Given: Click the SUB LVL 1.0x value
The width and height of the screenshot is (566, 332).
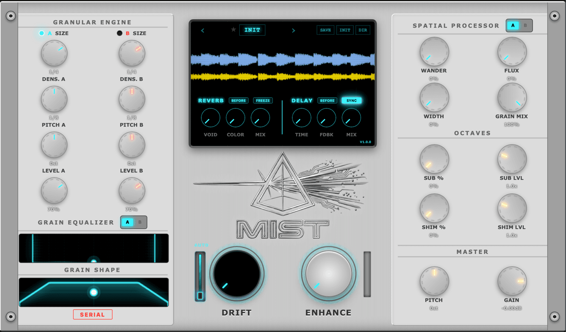Looking at the screenshot, I should (512, 186).
